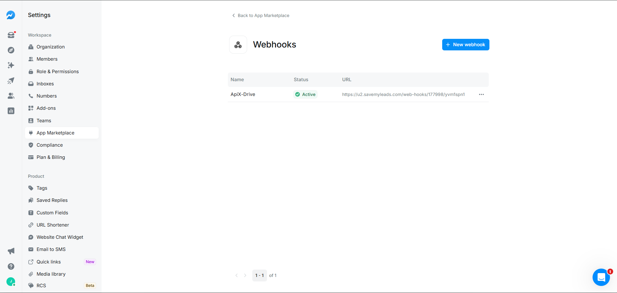Open the contacts icon in sidebar rail
This screenshot has width=617, height=293.
pos(11,96)
